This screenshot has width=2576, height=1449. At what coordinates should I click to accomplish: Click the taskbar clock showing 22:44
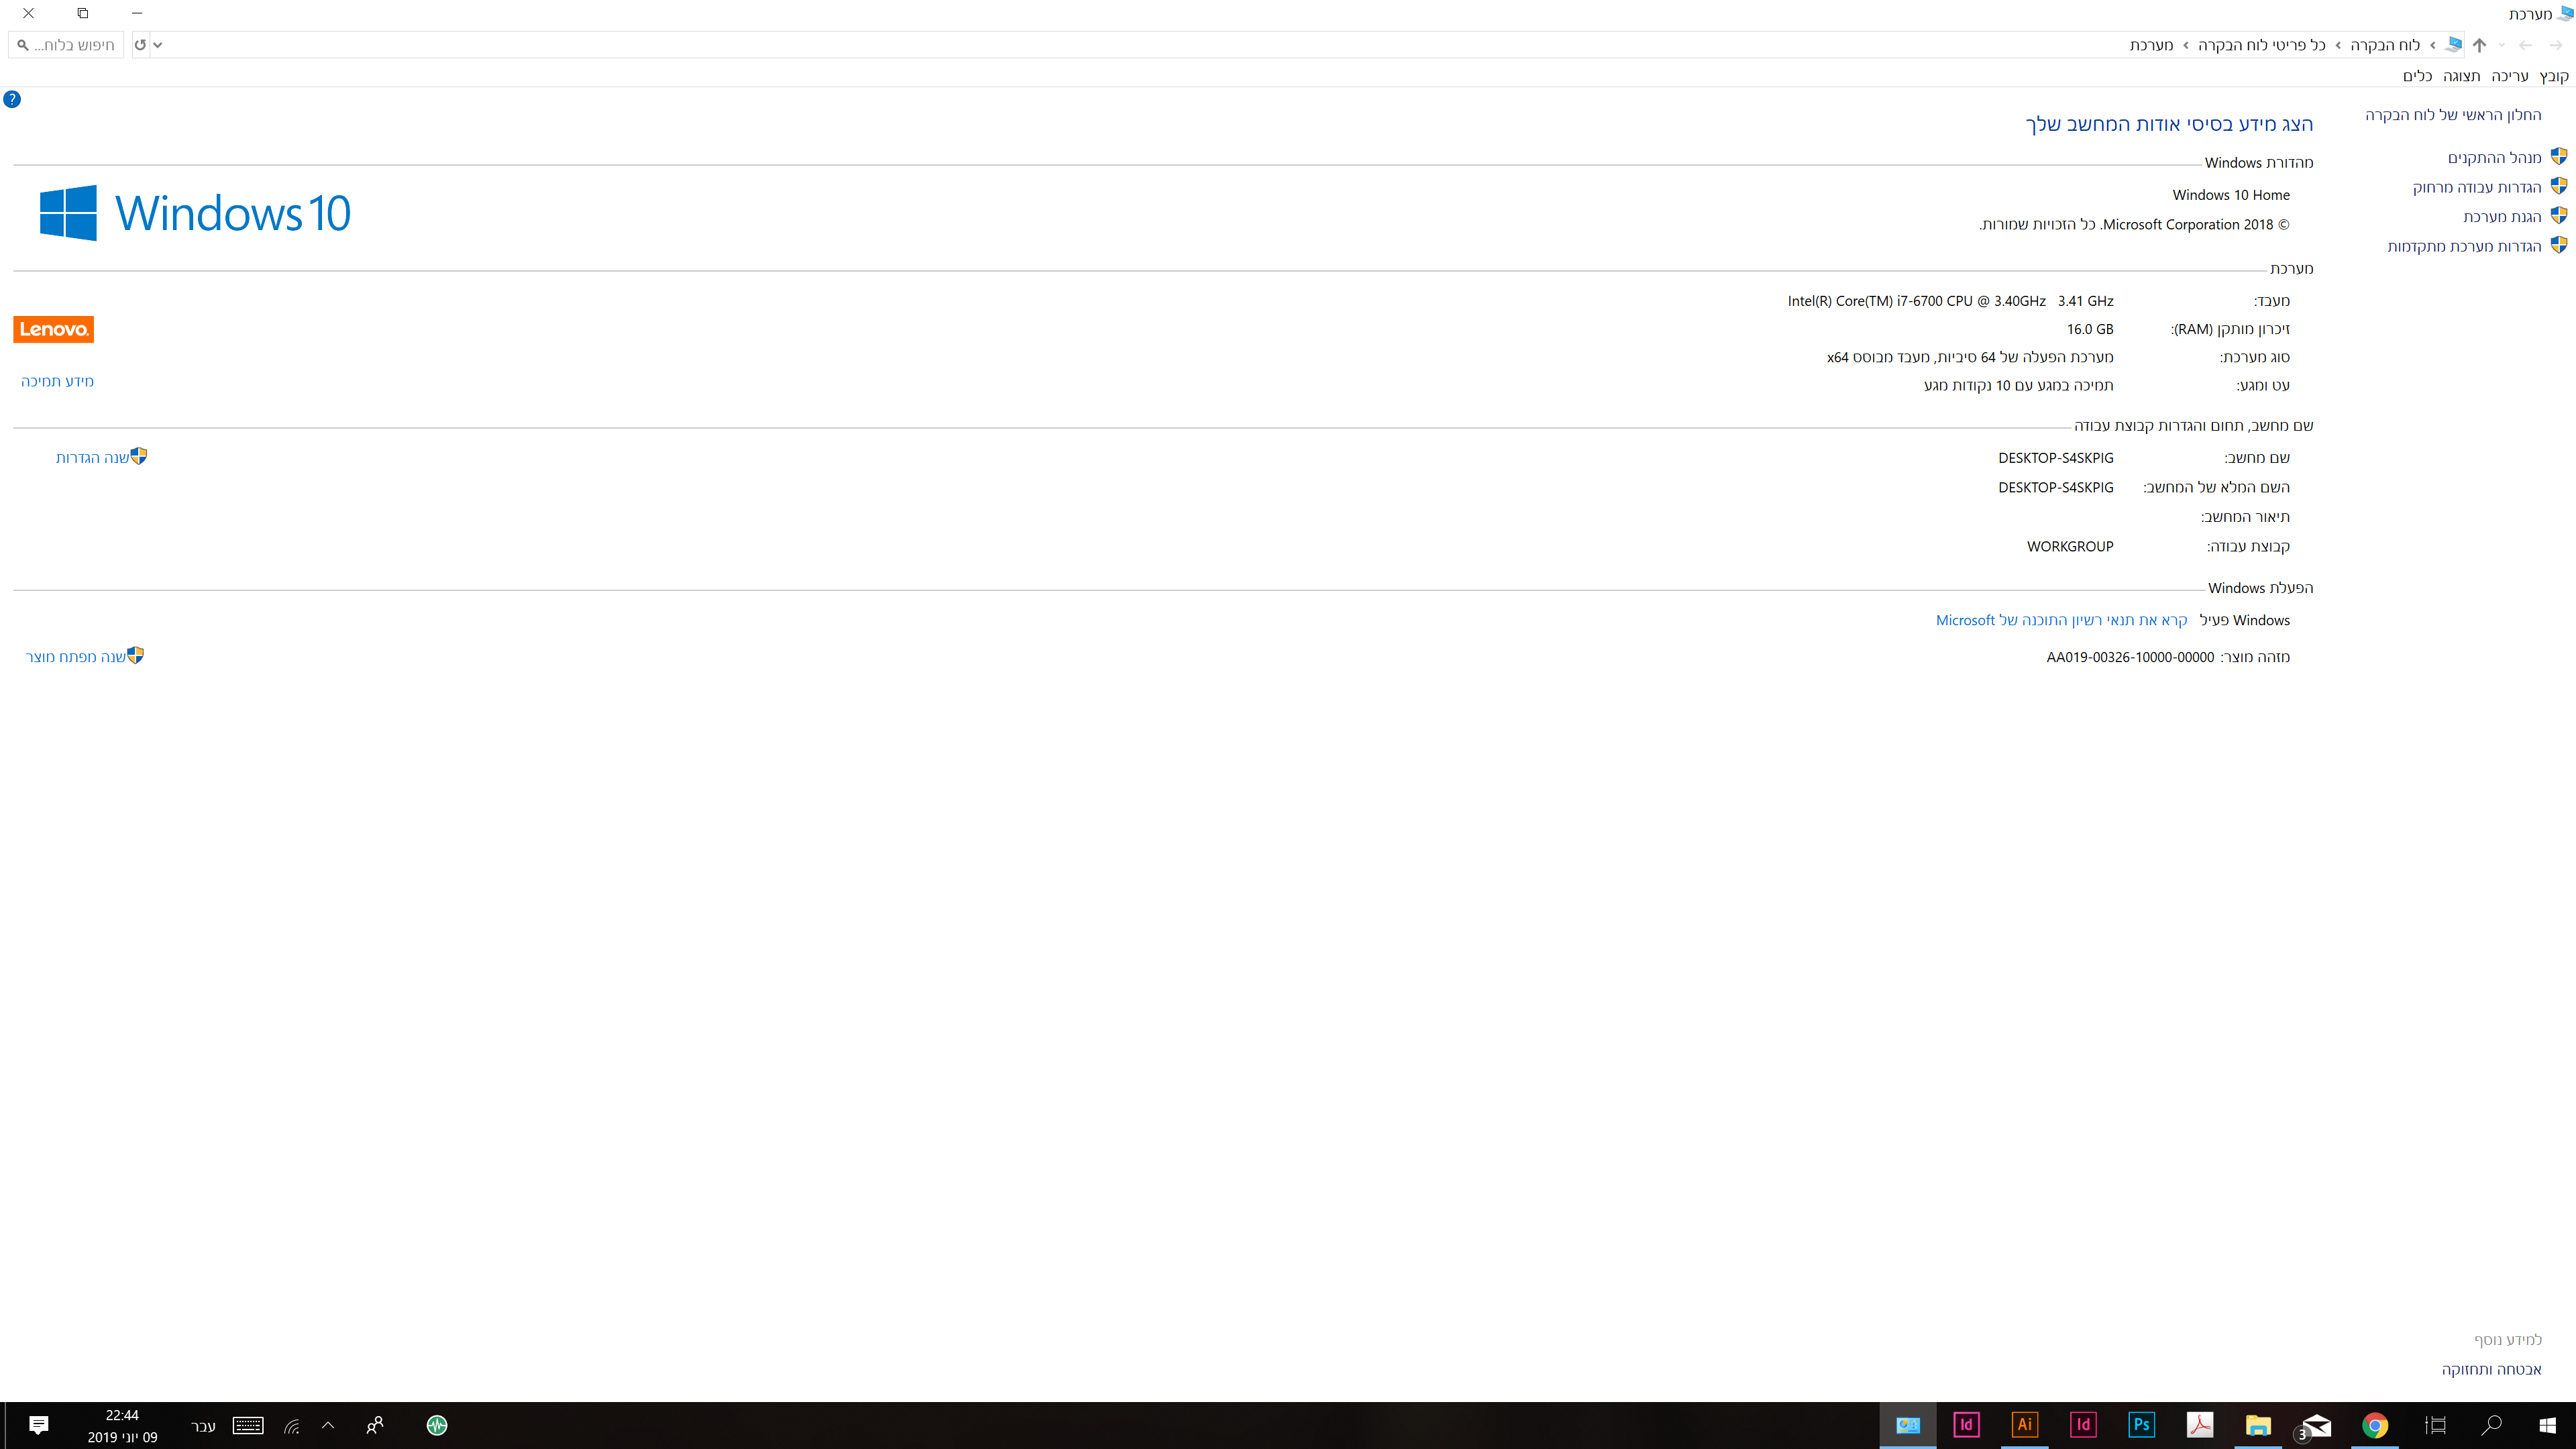122,1426
